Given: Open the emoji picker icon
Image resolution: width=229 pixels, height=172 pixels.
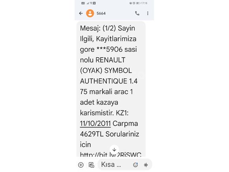Looking at the screenshot, I should pos(135,165).
